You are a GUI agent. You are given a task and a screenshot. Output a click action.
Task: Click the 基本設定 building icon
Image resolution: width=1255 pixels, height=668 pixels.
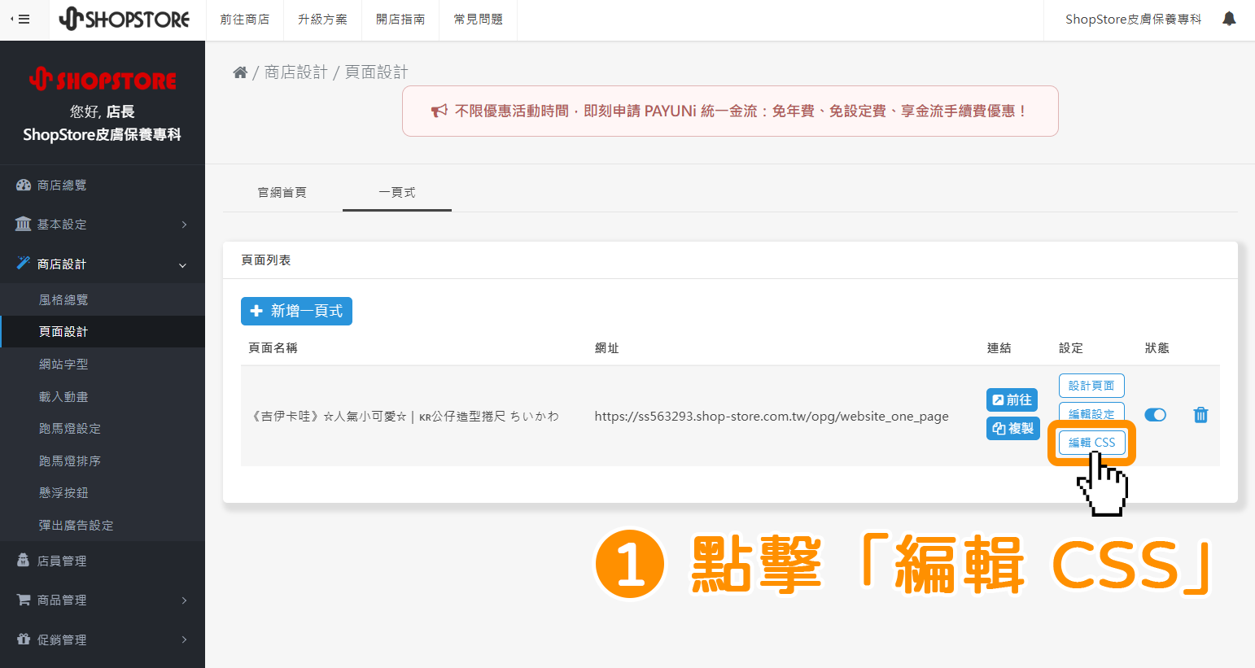[x=24, y=224]
